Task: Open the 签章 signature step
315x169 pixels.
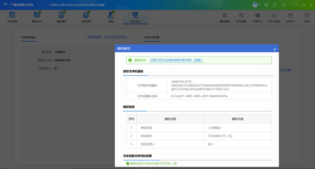Action: click(111, 17)
